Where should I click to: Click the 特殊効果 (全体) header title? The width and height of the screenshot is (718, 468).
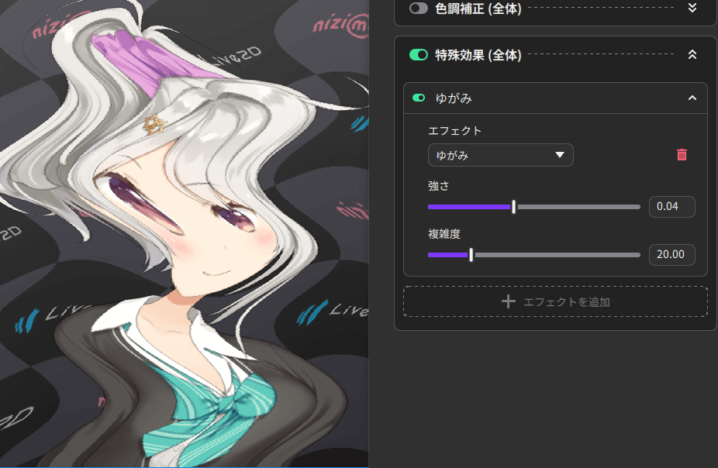coord(478,55)
